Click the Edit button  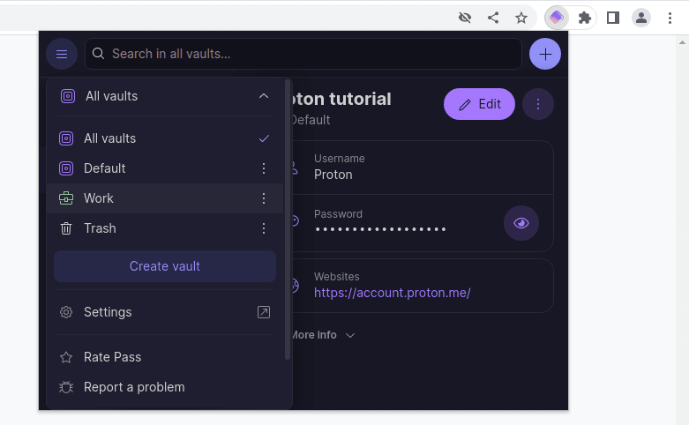pos(479,104)
